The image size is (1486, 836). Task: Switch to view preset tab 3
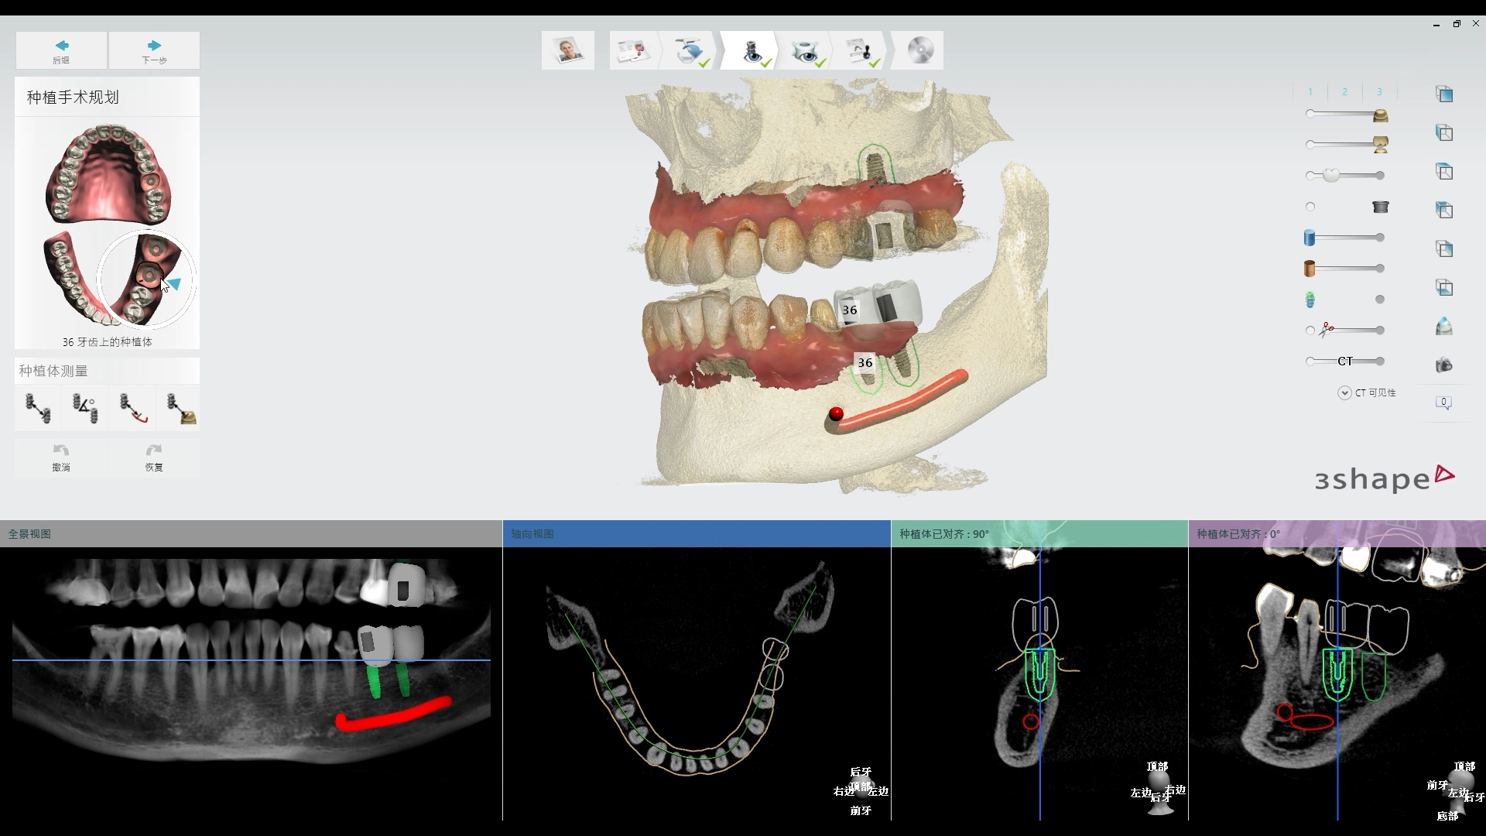(1378, 92)
